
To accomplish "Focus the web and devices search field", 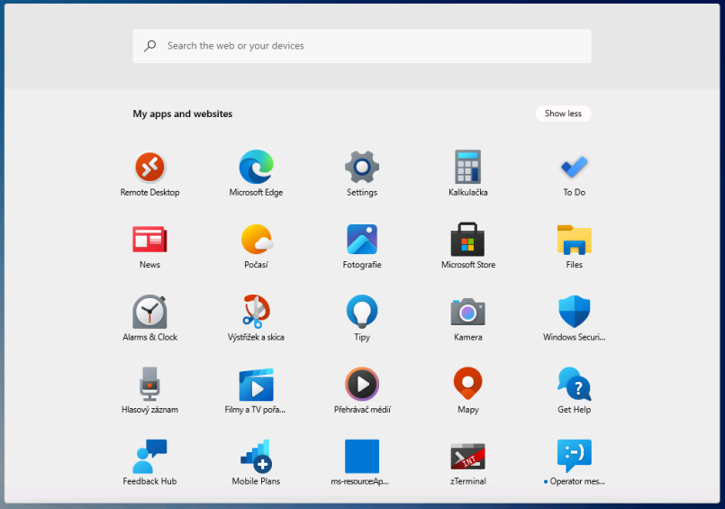I will pyautogui.click(x=362, y=46).
